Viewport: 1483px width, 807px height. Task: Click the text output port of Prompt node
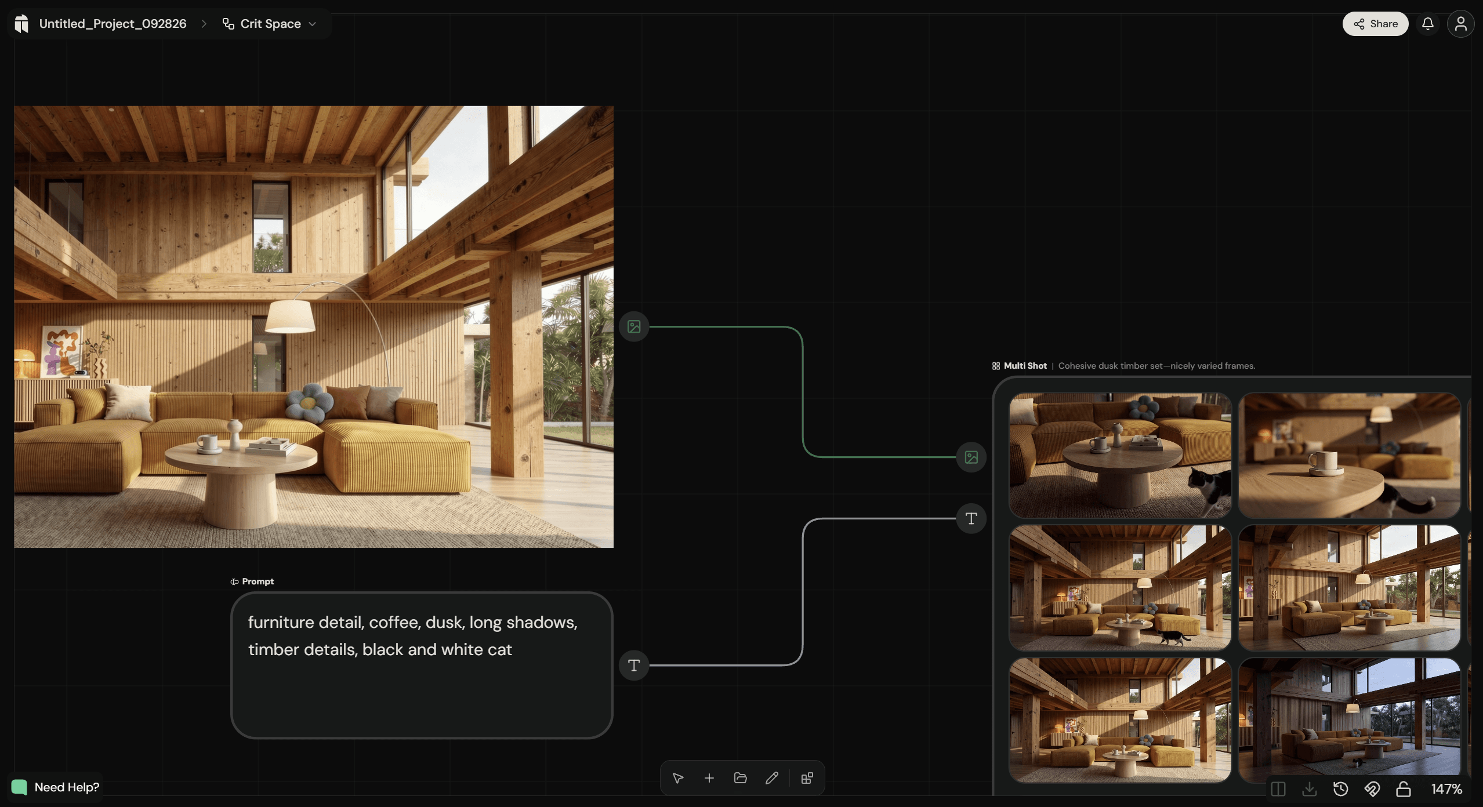tap(634, 665)
